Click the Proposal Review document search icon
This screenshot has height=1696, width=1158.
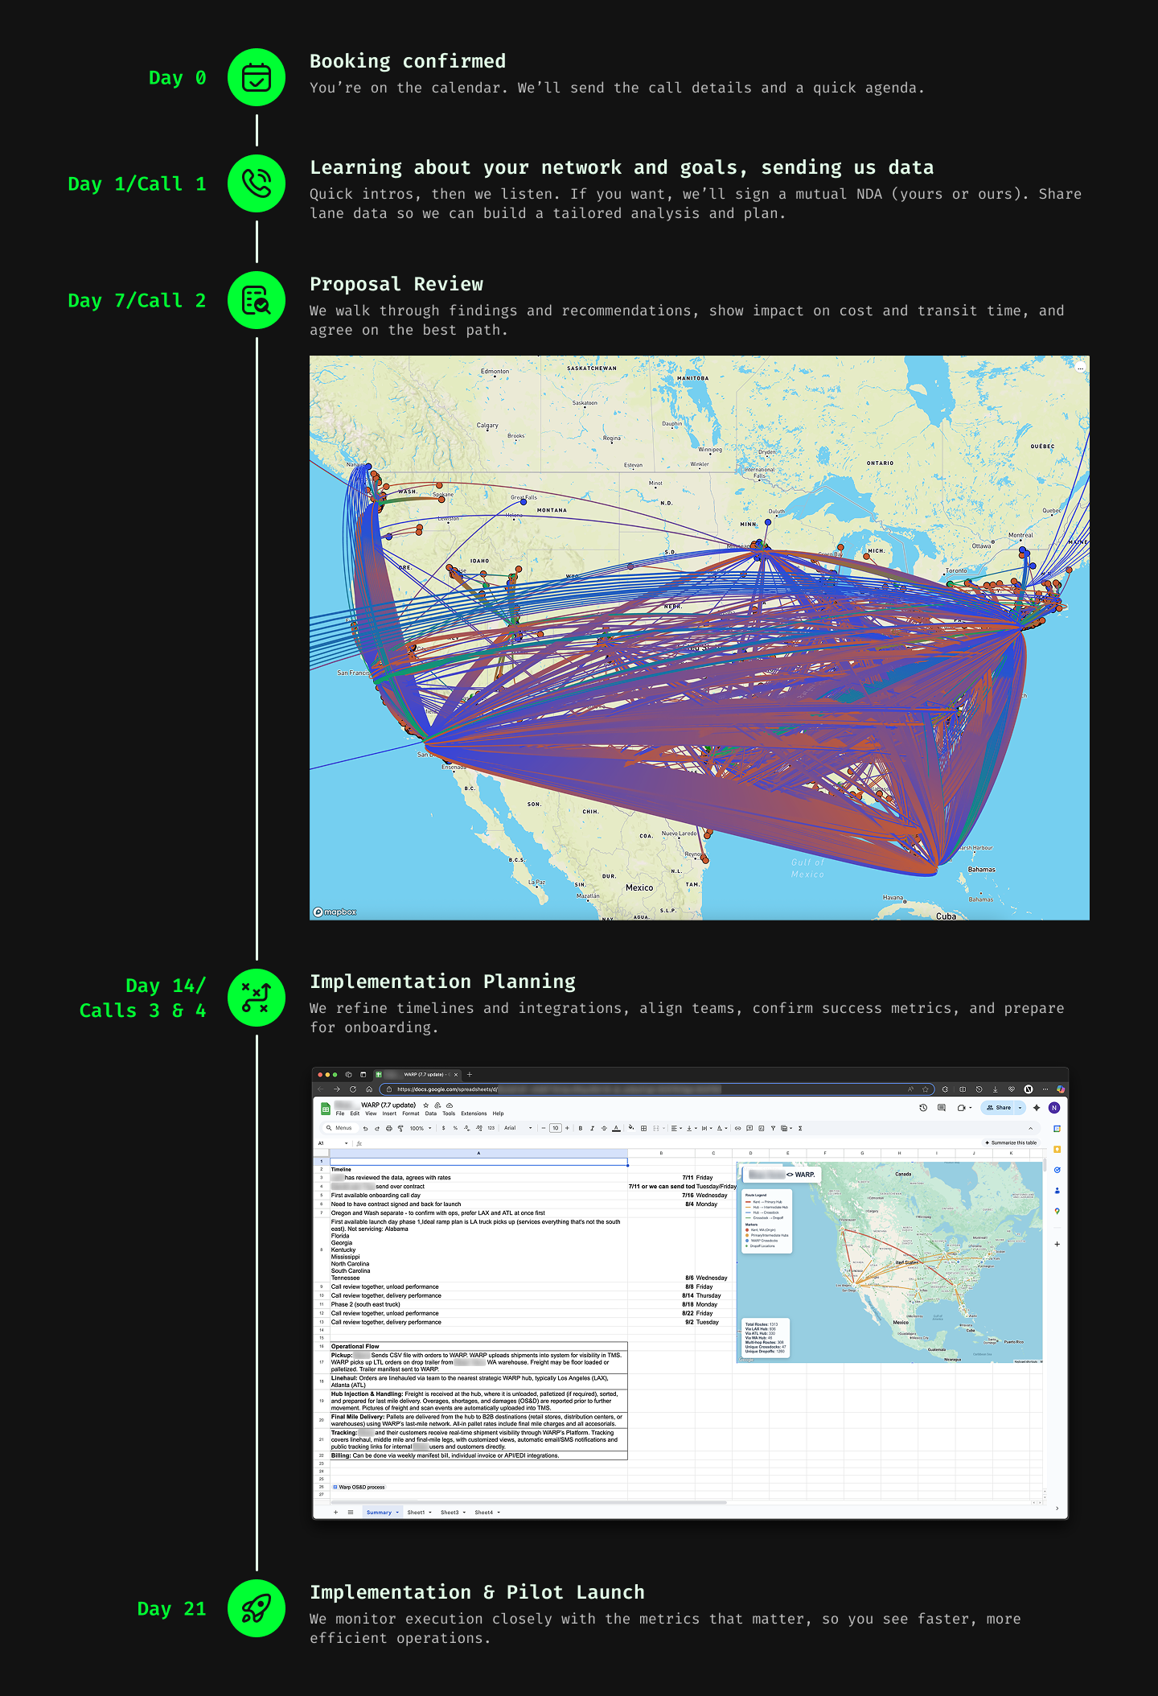[257, 300]
